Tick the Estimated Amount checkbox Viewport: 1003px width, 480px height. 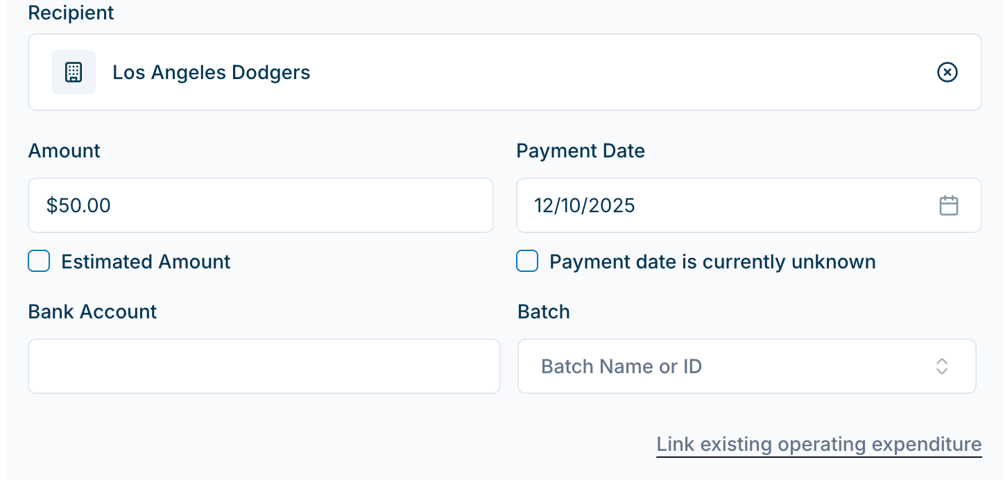pos(39,262)
